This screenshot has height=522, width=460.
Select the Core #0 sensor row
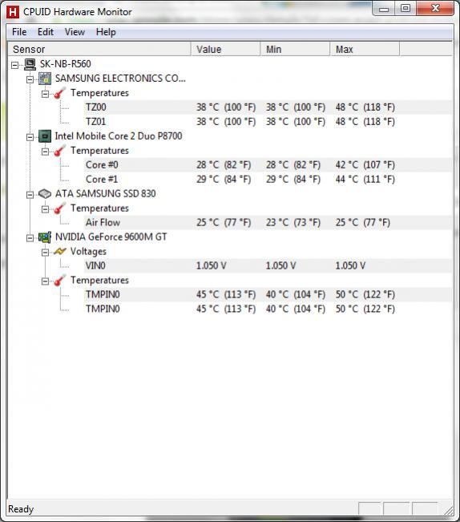coord(268,165)
